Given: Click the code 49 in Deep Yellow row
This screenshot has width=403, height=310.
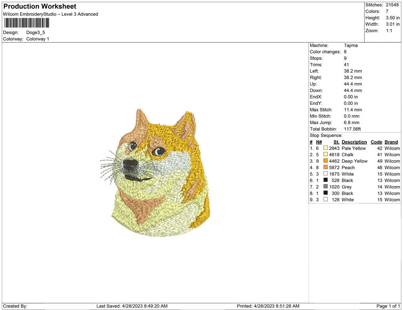Looking at the screenshot, I should pos(380,161).
